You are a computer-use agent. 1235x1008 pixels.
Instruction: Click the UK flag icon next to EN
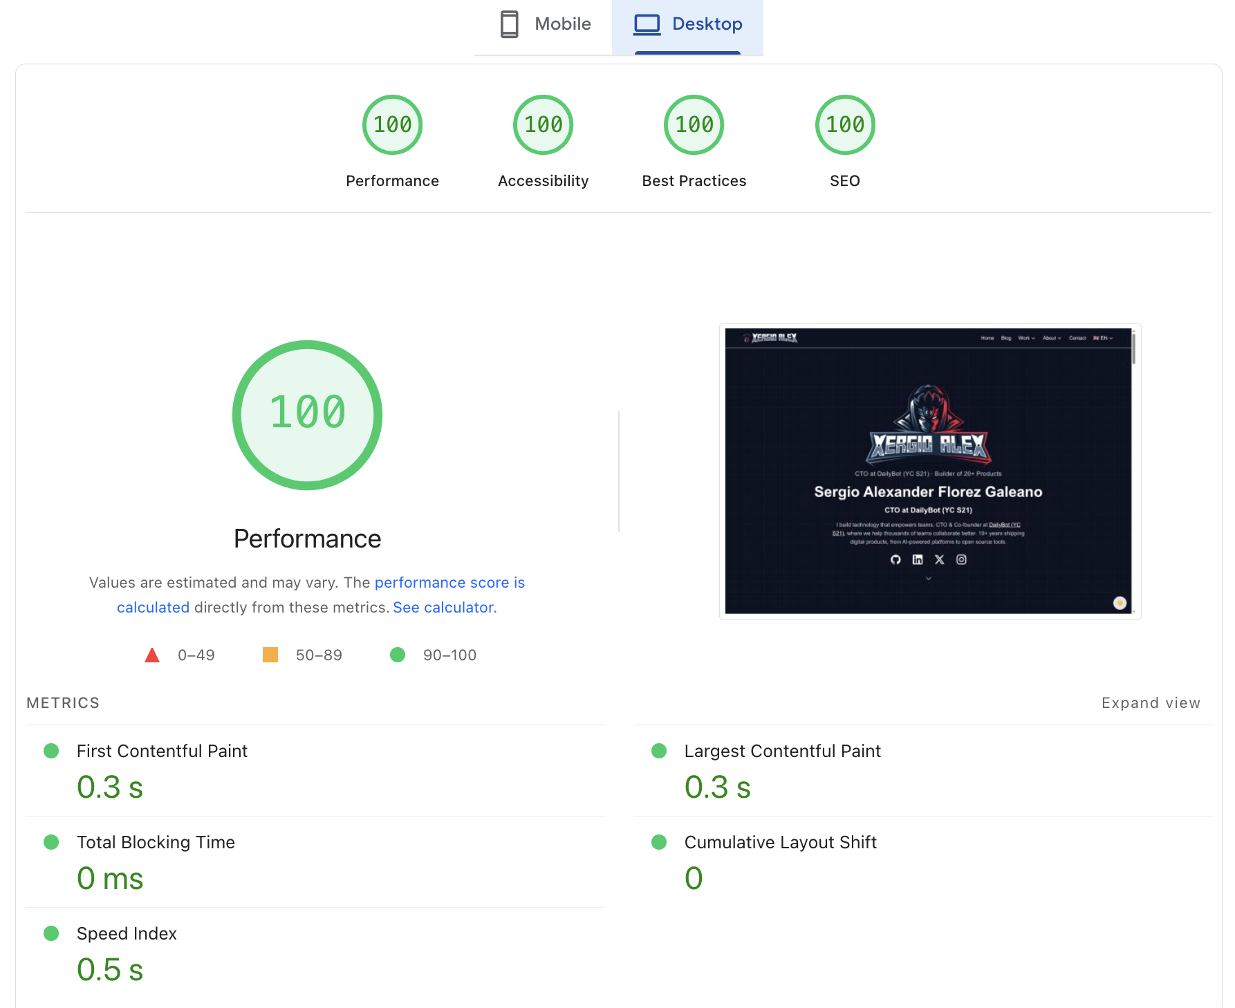(1096, 338)
